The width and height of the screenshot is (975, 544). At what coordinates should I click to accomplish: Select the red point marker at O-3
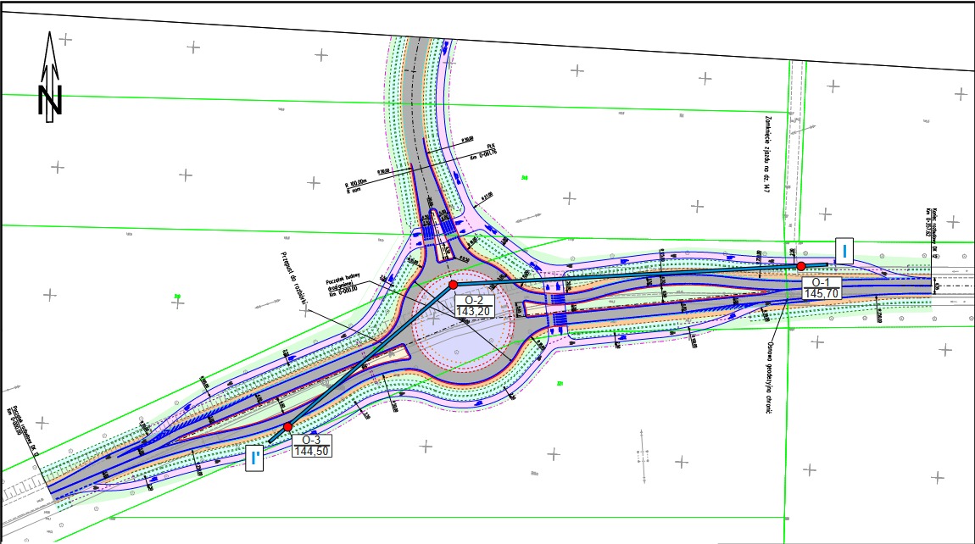coord(288,426)
